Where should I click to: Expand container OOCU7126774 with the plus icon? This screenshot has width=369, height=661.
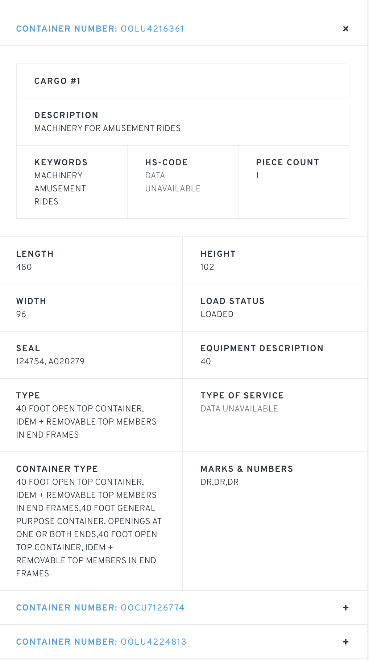[346, 608]
